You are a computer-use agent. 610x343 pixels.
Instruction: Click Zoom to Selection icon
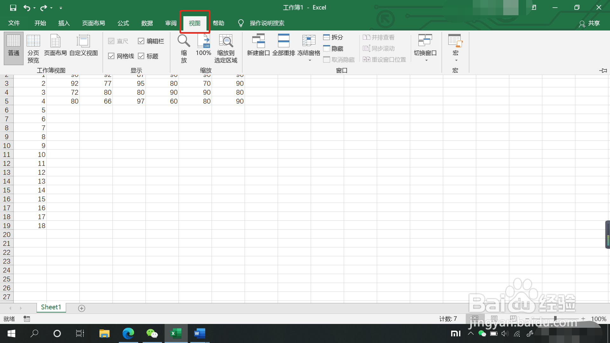(x=226, y=41)
